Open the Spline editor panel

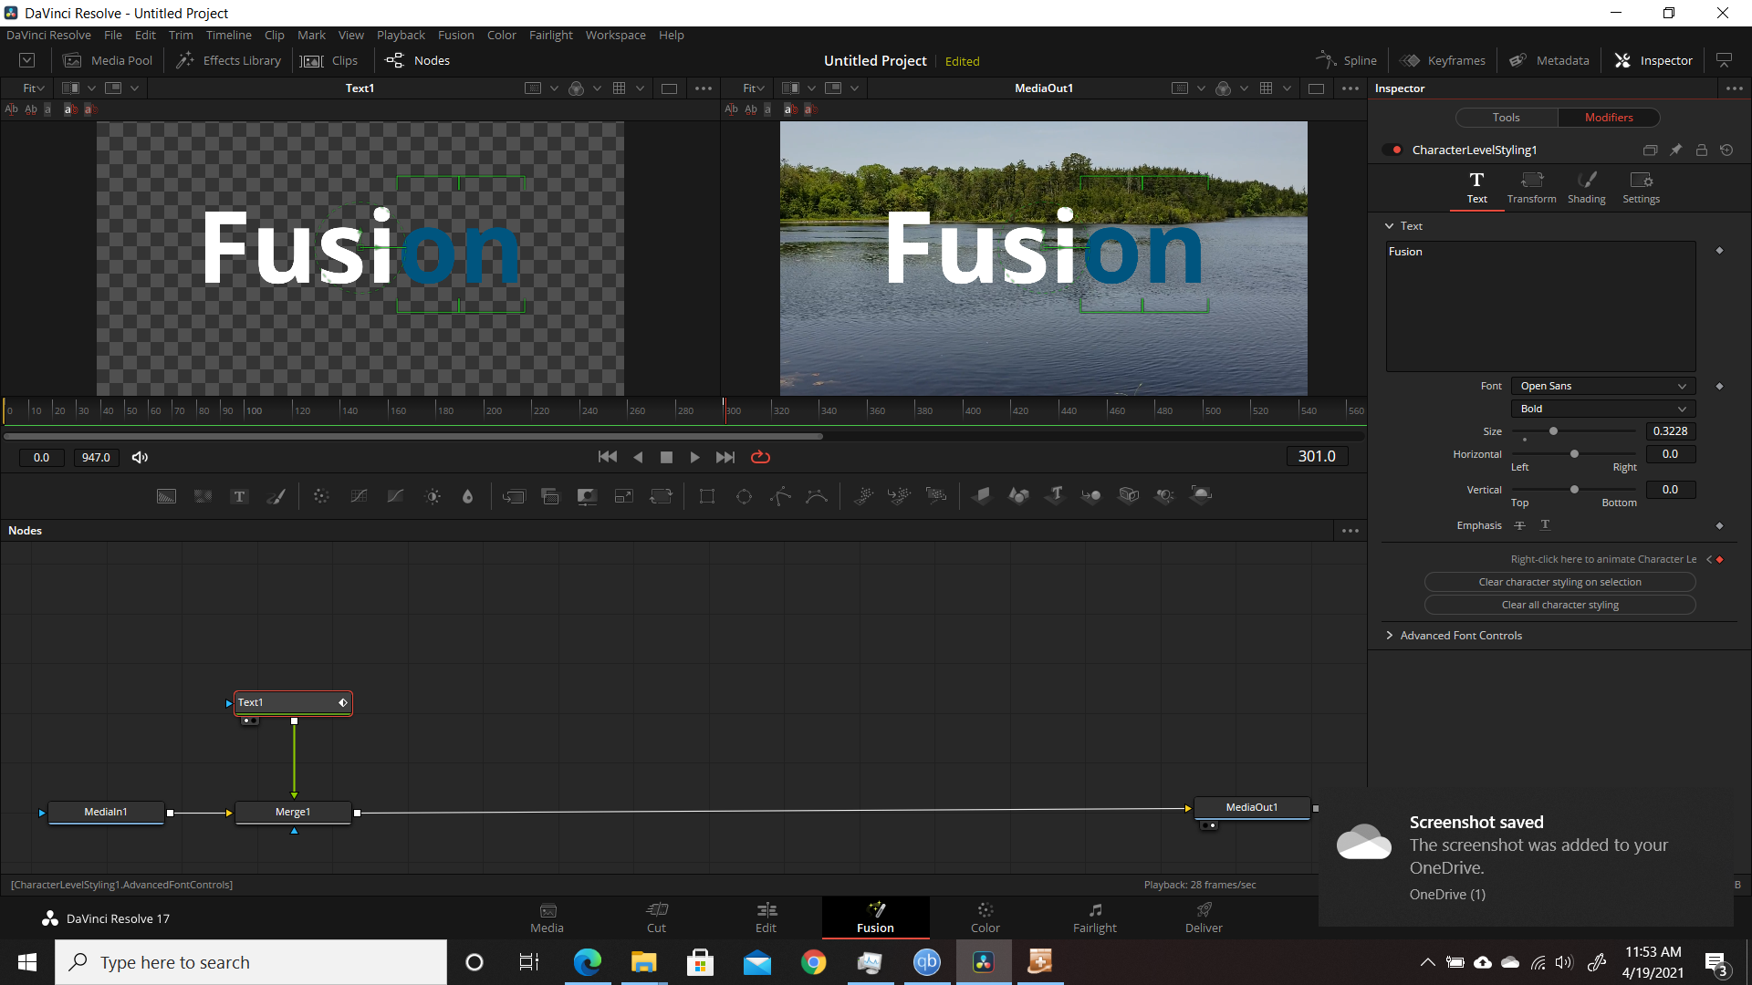click(1346, 60)
